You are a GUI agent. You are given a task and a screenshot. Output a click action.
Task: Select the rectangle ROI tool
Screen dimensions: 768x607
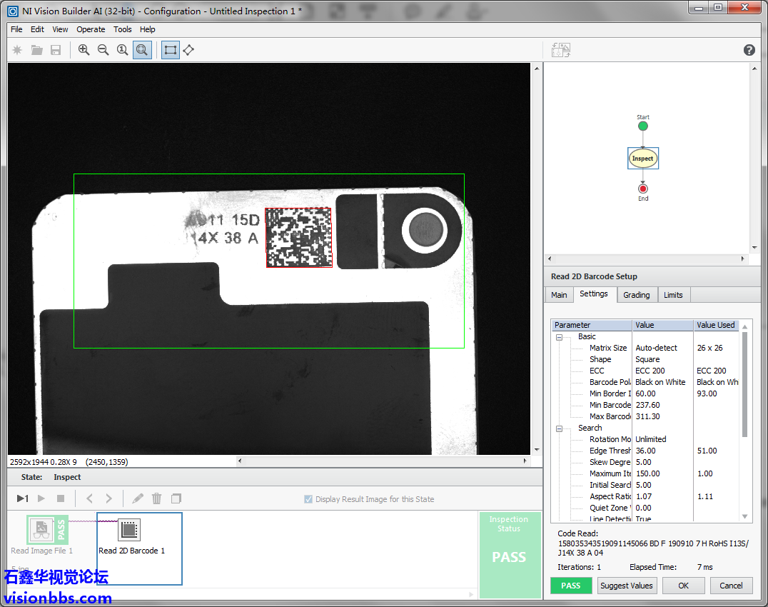(x=170, y=50)
